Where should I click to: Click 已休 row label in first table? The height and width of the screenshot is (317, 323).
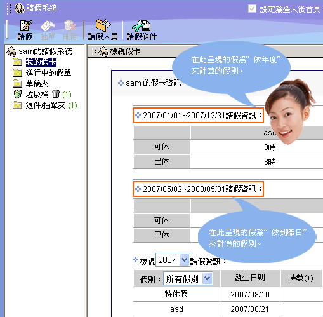pyautogui.click(x=161, y=161)
